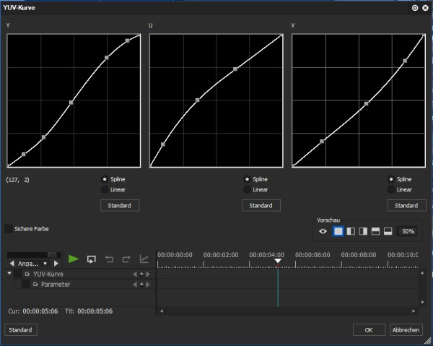
Task: Select Linear mode for Y curve
Action: coord(105,189)
